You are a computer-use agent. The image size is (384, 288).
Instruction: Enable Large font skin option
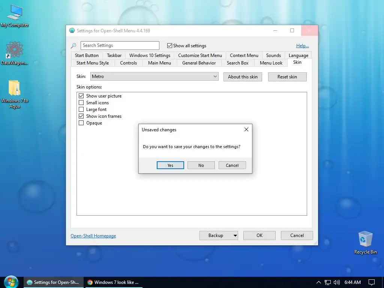click(81, 109)
